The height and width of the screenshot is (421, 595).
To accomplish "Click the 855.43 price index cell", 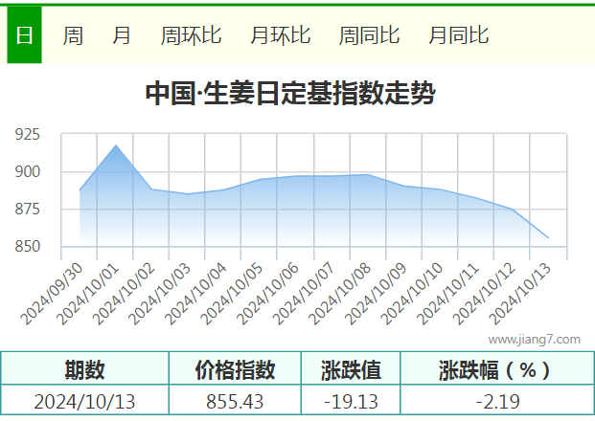I will pyautogui.click(x=236, y=401).
